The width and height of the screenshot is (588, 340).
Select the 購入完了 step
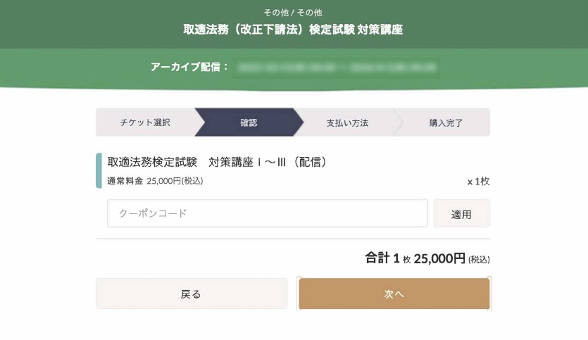pyautogui.click(x=446, y=122)
